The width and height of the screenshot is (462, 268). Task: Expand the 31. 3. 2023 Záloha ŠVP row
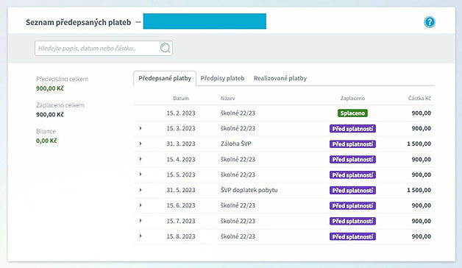141,144
